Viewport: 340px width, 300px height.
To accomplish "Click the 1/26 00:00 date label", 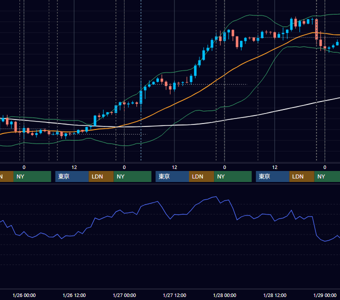I will pos(24,295).
